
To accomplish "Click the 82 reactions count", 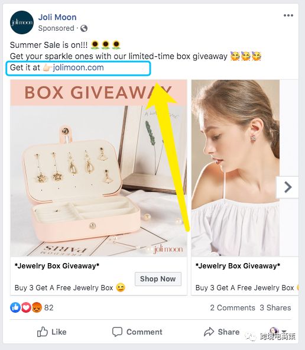I will point(48,307).
